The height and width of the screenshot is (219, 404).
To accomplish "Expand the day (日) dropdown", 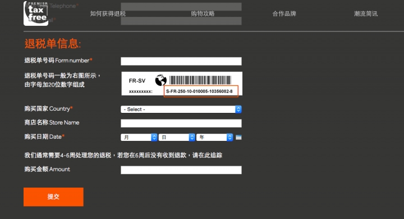I will pyautogui.click(x=177, y=137).
